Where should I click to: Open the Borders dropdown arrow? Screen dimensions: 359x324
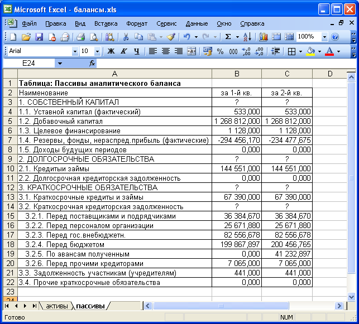pos(300,51)
